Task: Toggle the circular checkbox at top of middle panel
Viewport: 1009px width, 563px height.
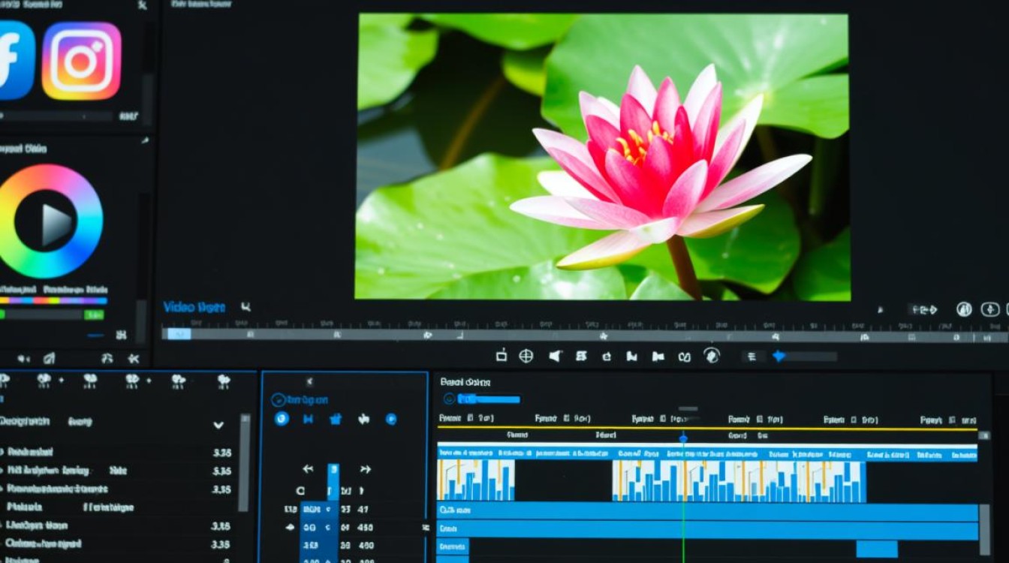Action: (278, 400)
